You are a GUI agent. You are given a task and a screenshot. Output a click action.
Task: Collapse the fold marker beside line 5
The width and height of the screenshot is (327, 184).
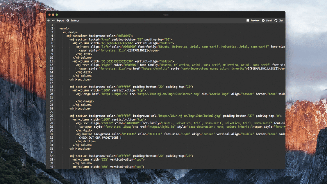point(55,39)
